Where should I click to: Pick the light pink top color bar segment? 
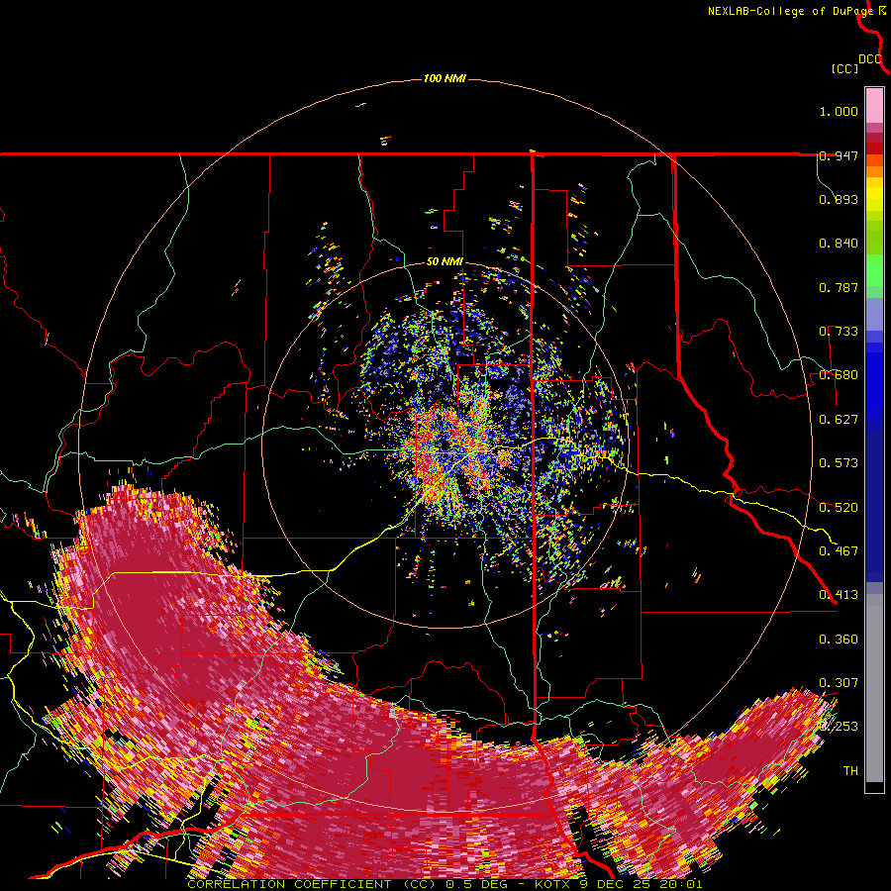[x=874, y=105]
